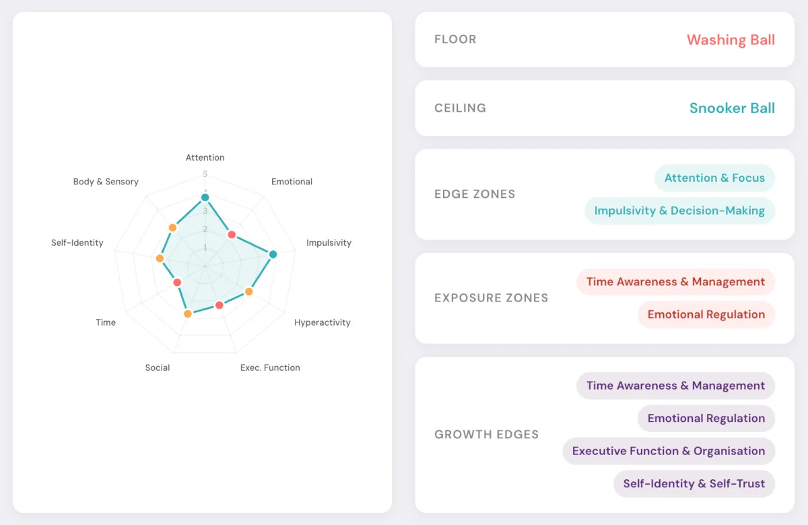This screenshot has width=808, height=525.
Task: Click the Self-Identity orange data point
Action: [160, 258]
